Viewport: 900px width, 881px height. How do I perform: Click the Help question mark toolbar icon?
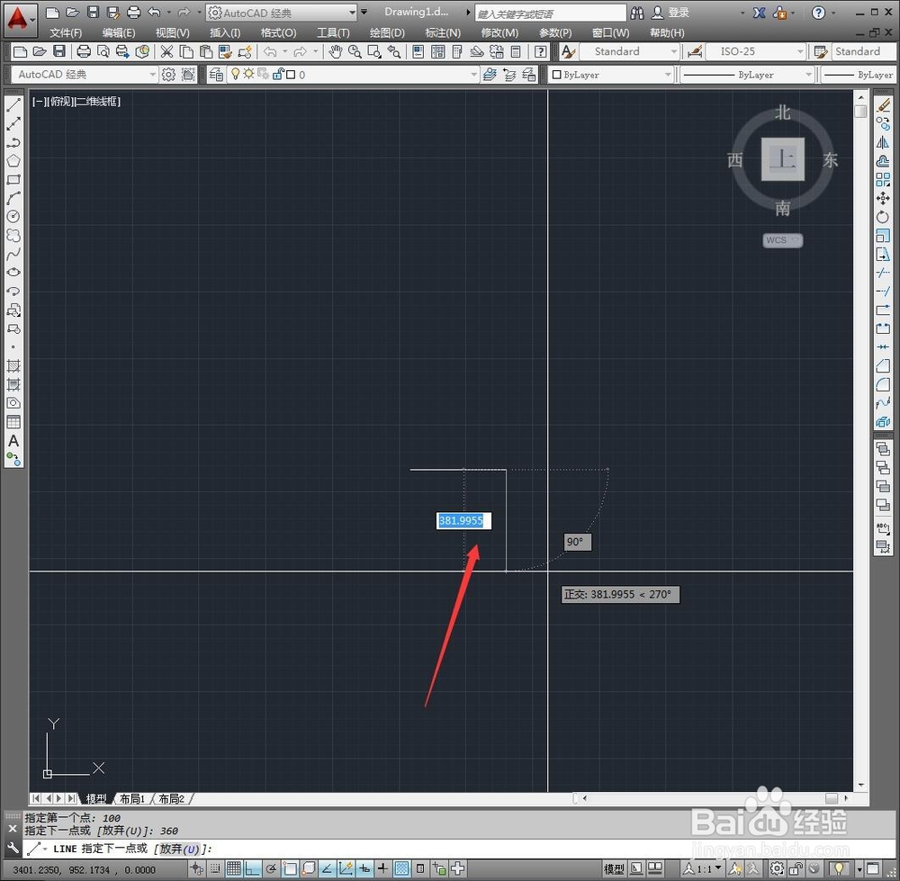coord(540,52)
